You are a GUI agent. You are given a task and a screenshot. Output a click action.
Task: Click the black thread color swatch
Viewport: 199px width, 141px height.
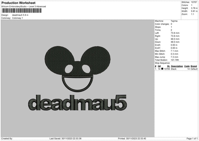click(162, 69)
